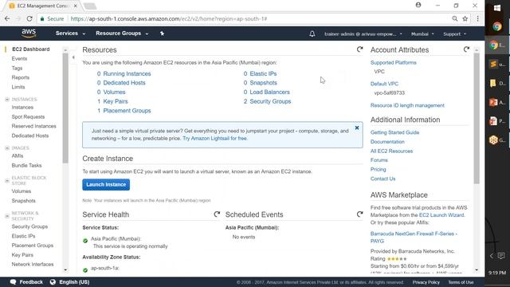Open Spot Requests in sidebar

[28, 116]
